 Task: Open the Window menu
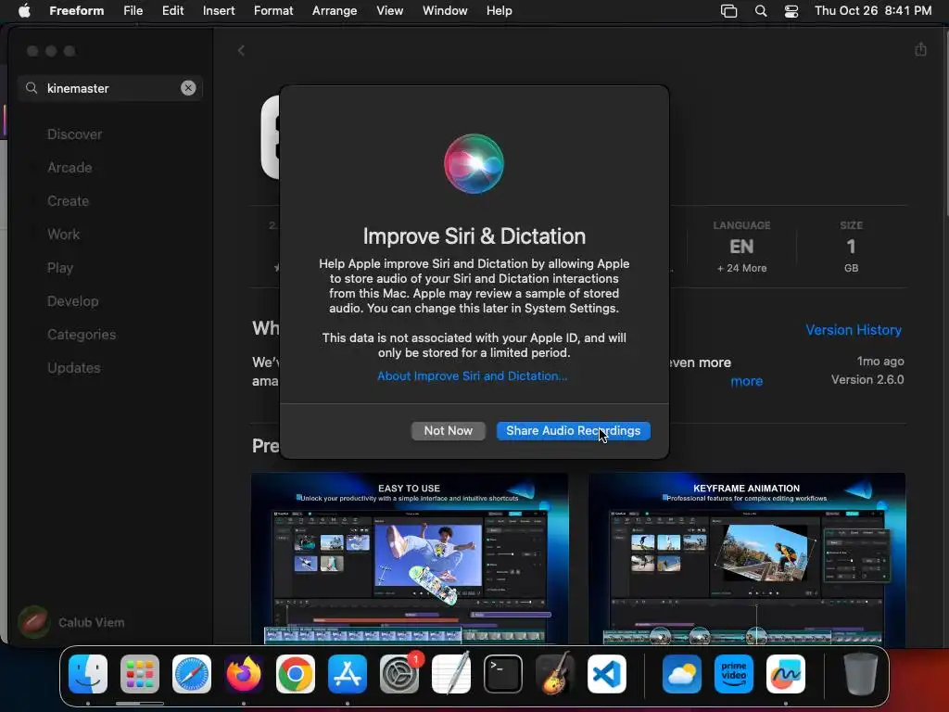(x=445, y=11)
